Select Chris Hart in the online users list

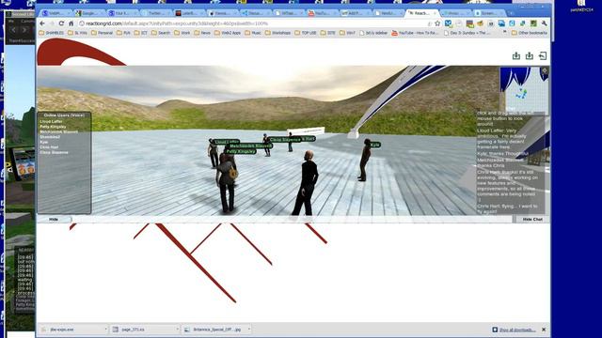pyautogui.click(x=49, y=147)
